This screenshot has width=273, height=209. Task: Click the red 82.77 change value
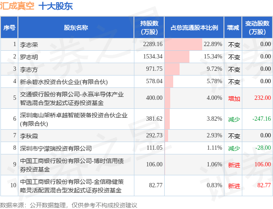(x=264, y=185)
